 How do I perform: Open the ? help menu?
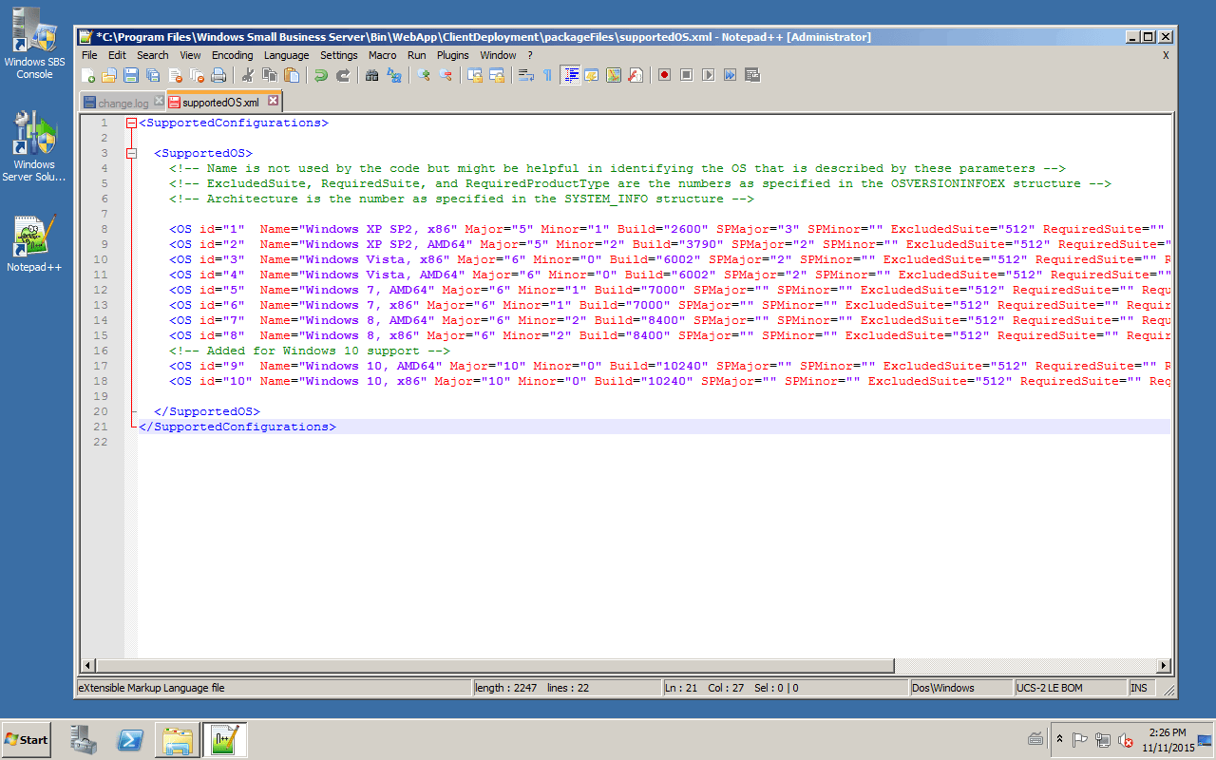(x=530, y=55)
